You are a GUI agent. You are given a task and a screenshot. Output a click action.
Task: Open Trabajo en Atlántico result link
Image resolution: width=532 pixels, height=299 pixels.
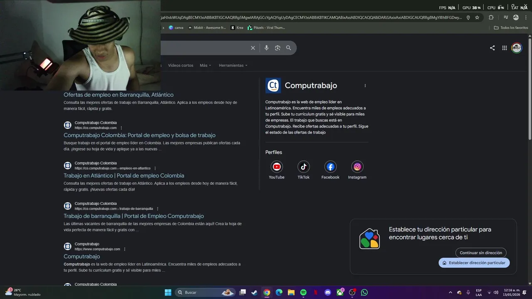point(124,176)
